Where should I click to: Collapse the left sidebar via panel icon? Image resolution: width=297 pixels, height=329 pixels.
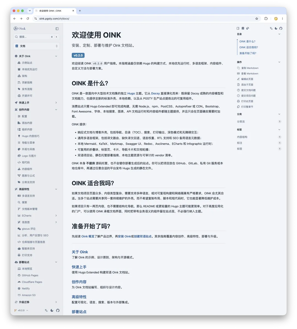click(57, 29)
